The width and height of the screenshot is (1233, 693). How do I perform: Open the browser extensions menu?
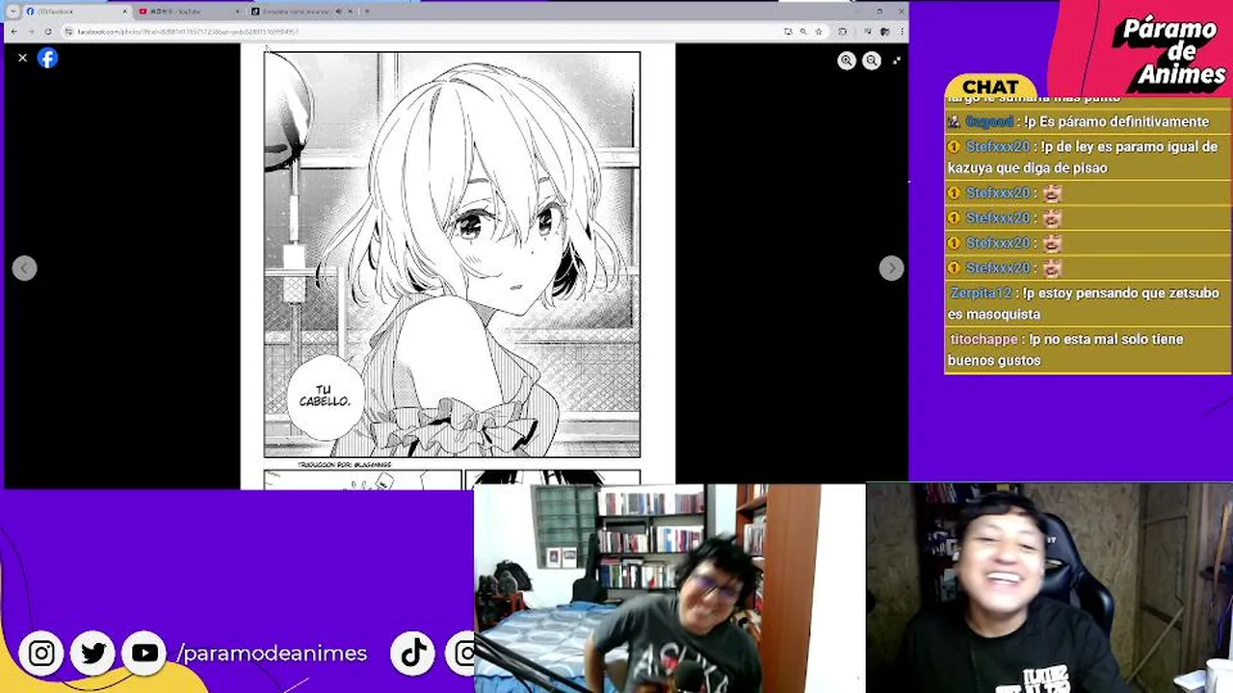coord(843,32)
